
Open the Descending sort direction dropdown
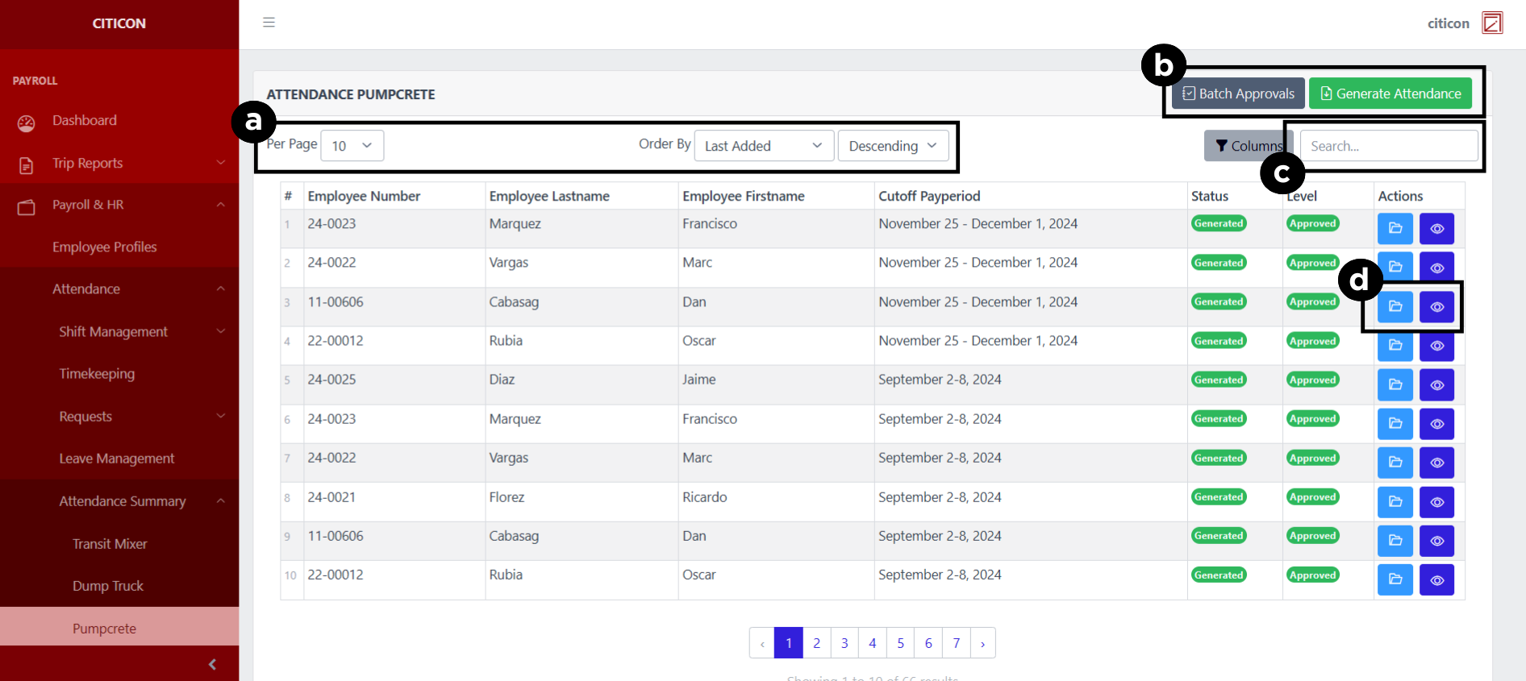893,146
